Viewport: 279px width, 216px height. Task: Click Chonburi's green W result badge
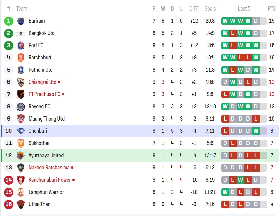point(256,131)
